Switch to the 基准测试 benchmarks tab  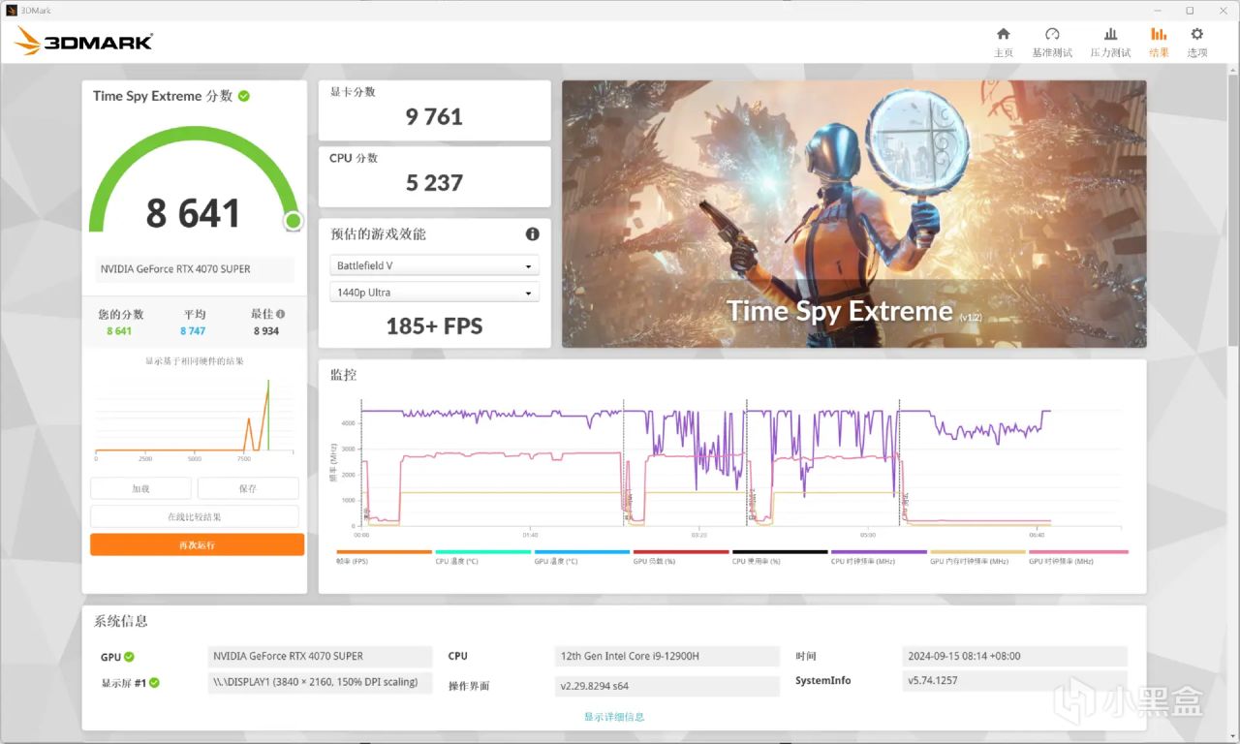1052,43
